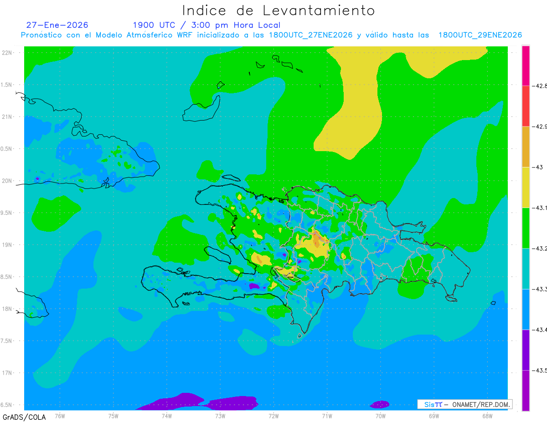Click the '18N' latitude label
This screenshot has height=422, width=547.
pos(7,309)
